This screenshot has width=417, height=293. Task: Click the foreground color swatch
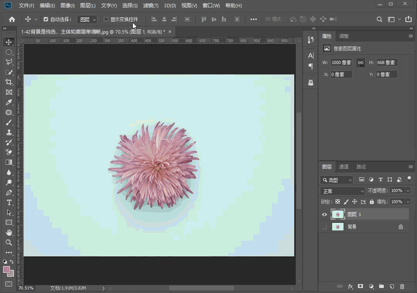point(7,269)
